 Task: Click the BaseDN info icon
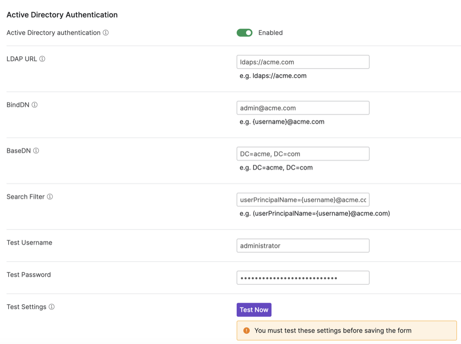point(36,151)
